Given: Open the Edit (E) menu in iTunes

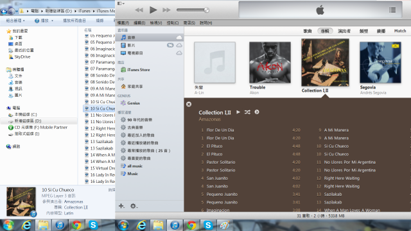Looking at the screenshot, I should tap(139, 23).
